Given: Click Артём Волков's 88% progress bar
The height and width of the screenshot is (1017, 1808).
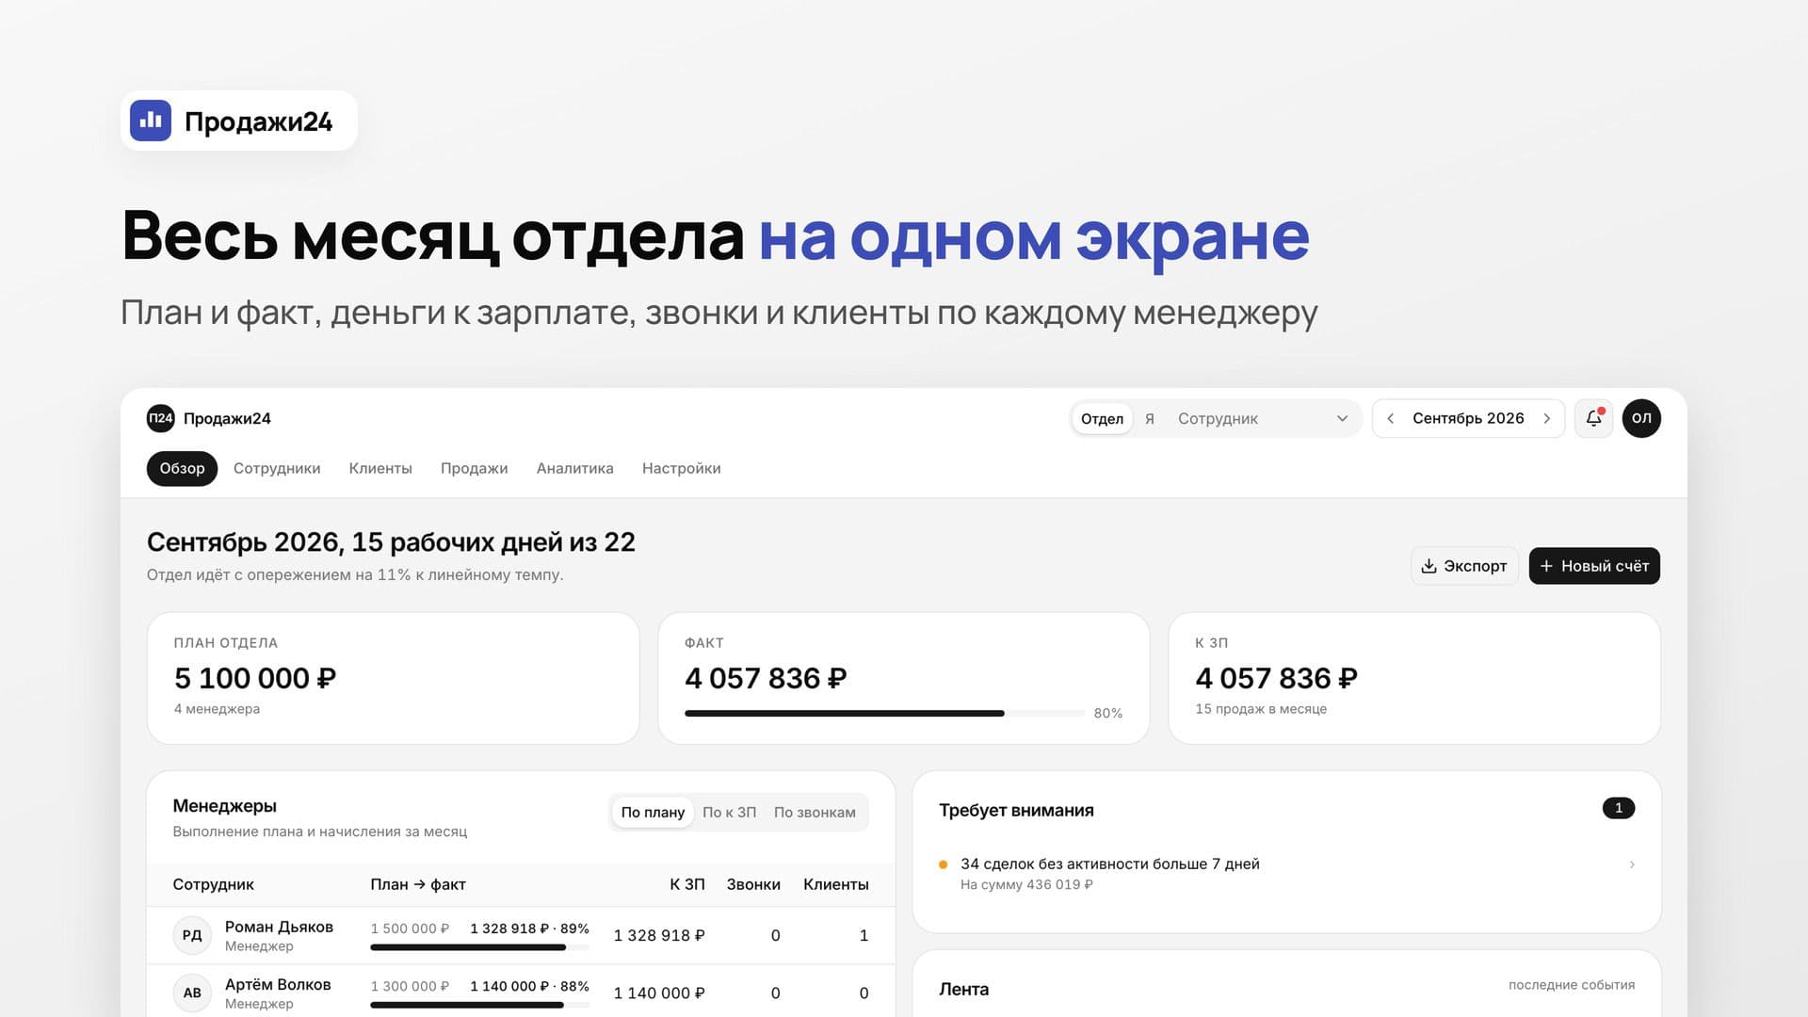Looking at the screenshot, I should click(479, 1005).
